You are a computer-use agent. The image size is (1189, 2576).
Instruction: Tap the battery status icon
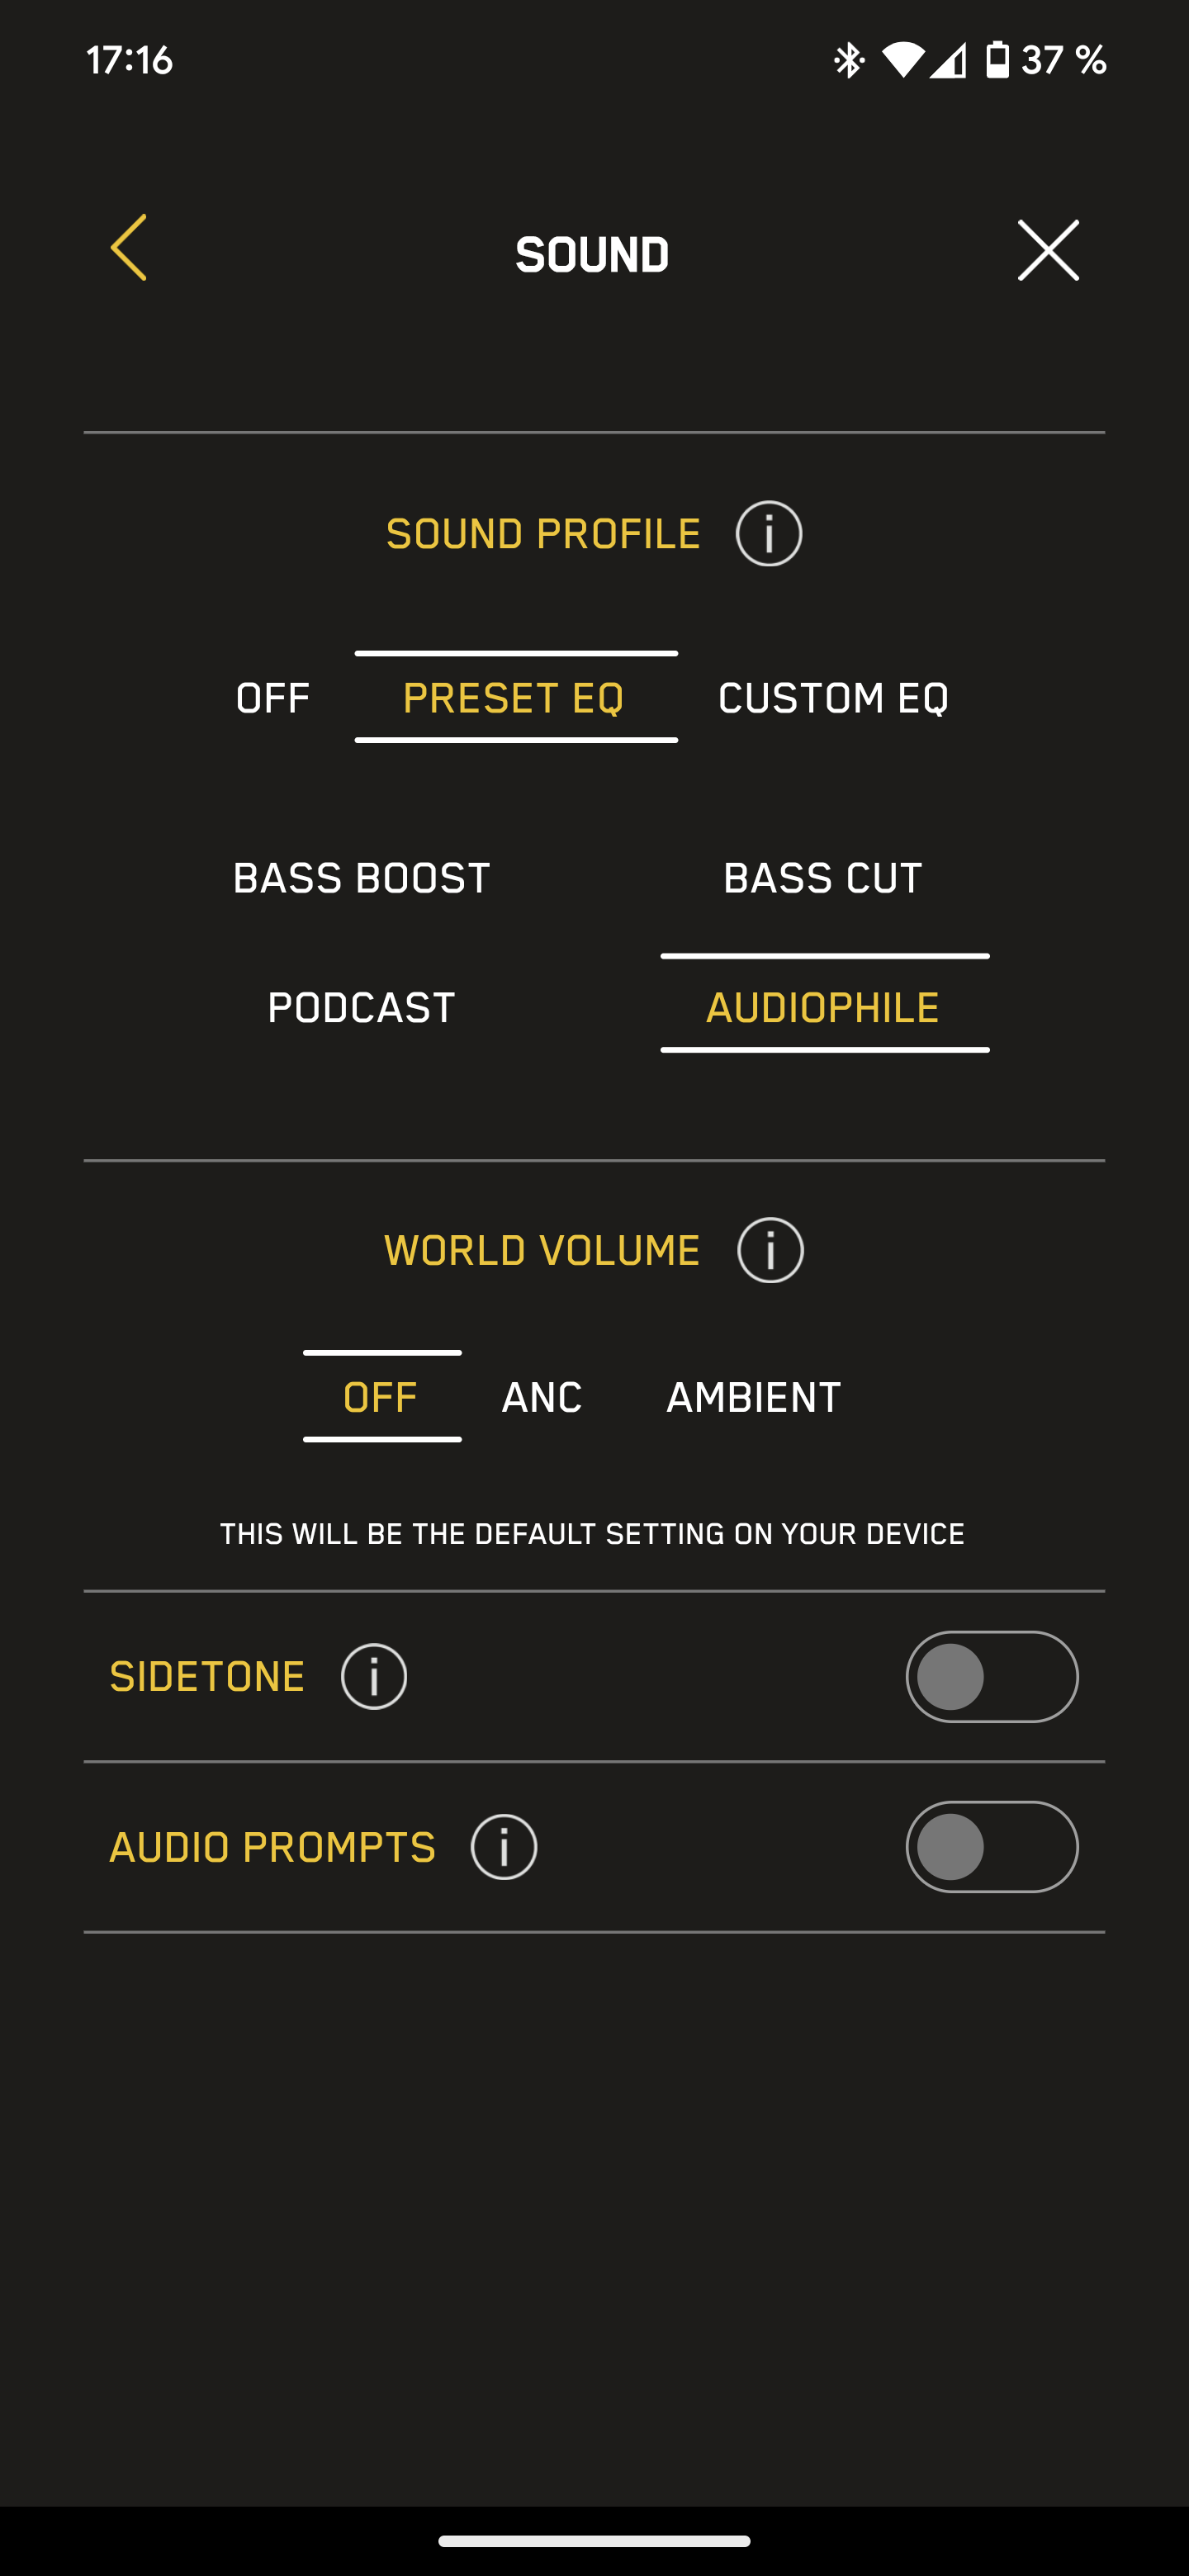(997, 60)
